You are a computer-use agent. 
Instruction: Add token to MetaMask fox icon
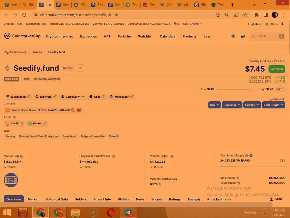click(79, 110)
